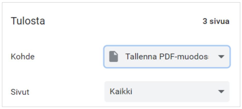Click the 'Kohde' label

[x=22, y=57]
